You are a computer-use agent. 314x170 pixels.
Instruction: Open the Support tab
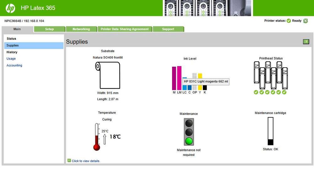(168, 29)
